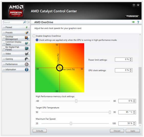Increase Maximum Fan Speed with up arrow
Viewport: 144px width, 137px height.
134,122
